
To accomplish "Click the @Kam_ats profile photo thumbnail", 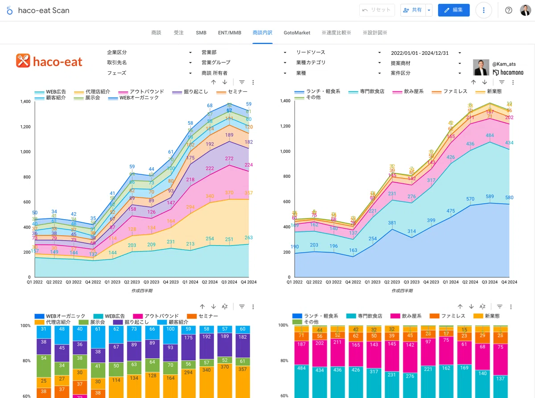I will point(481,67).
